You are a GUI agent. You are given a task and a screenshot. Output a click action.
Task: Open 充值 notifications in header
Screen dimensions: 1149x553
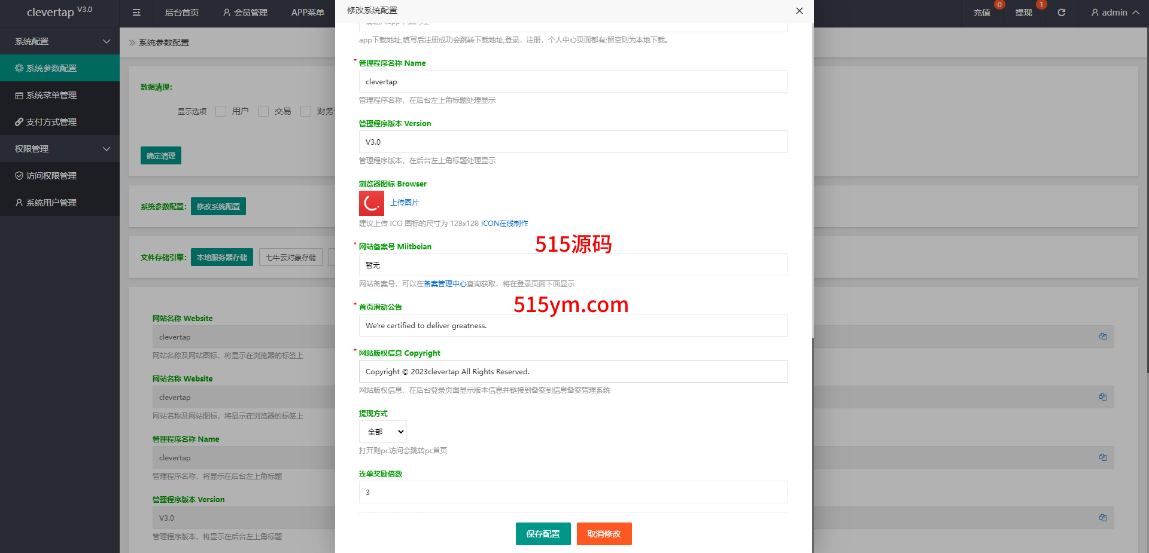click(x=981, y=13)
